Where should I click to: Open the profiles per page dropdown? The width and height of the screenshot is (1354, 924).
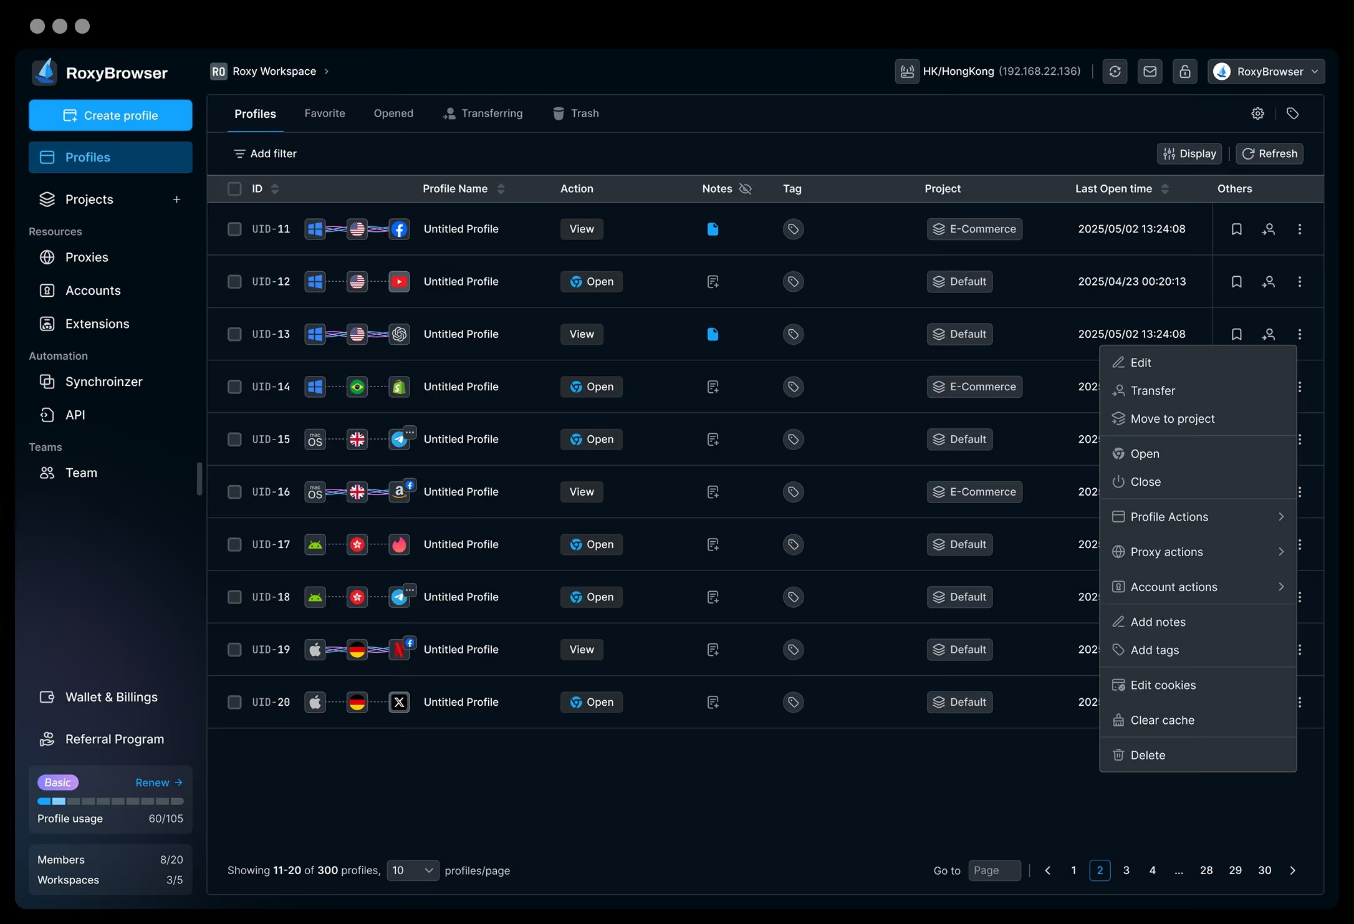412,870
